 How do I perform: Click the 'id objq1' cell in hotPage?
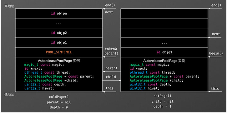click(x=164, y=52)
